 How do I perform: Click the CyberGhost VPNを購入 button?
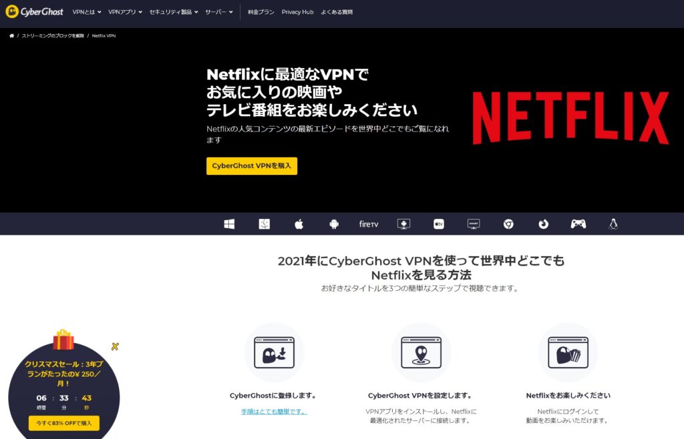[x=251, y=165]
